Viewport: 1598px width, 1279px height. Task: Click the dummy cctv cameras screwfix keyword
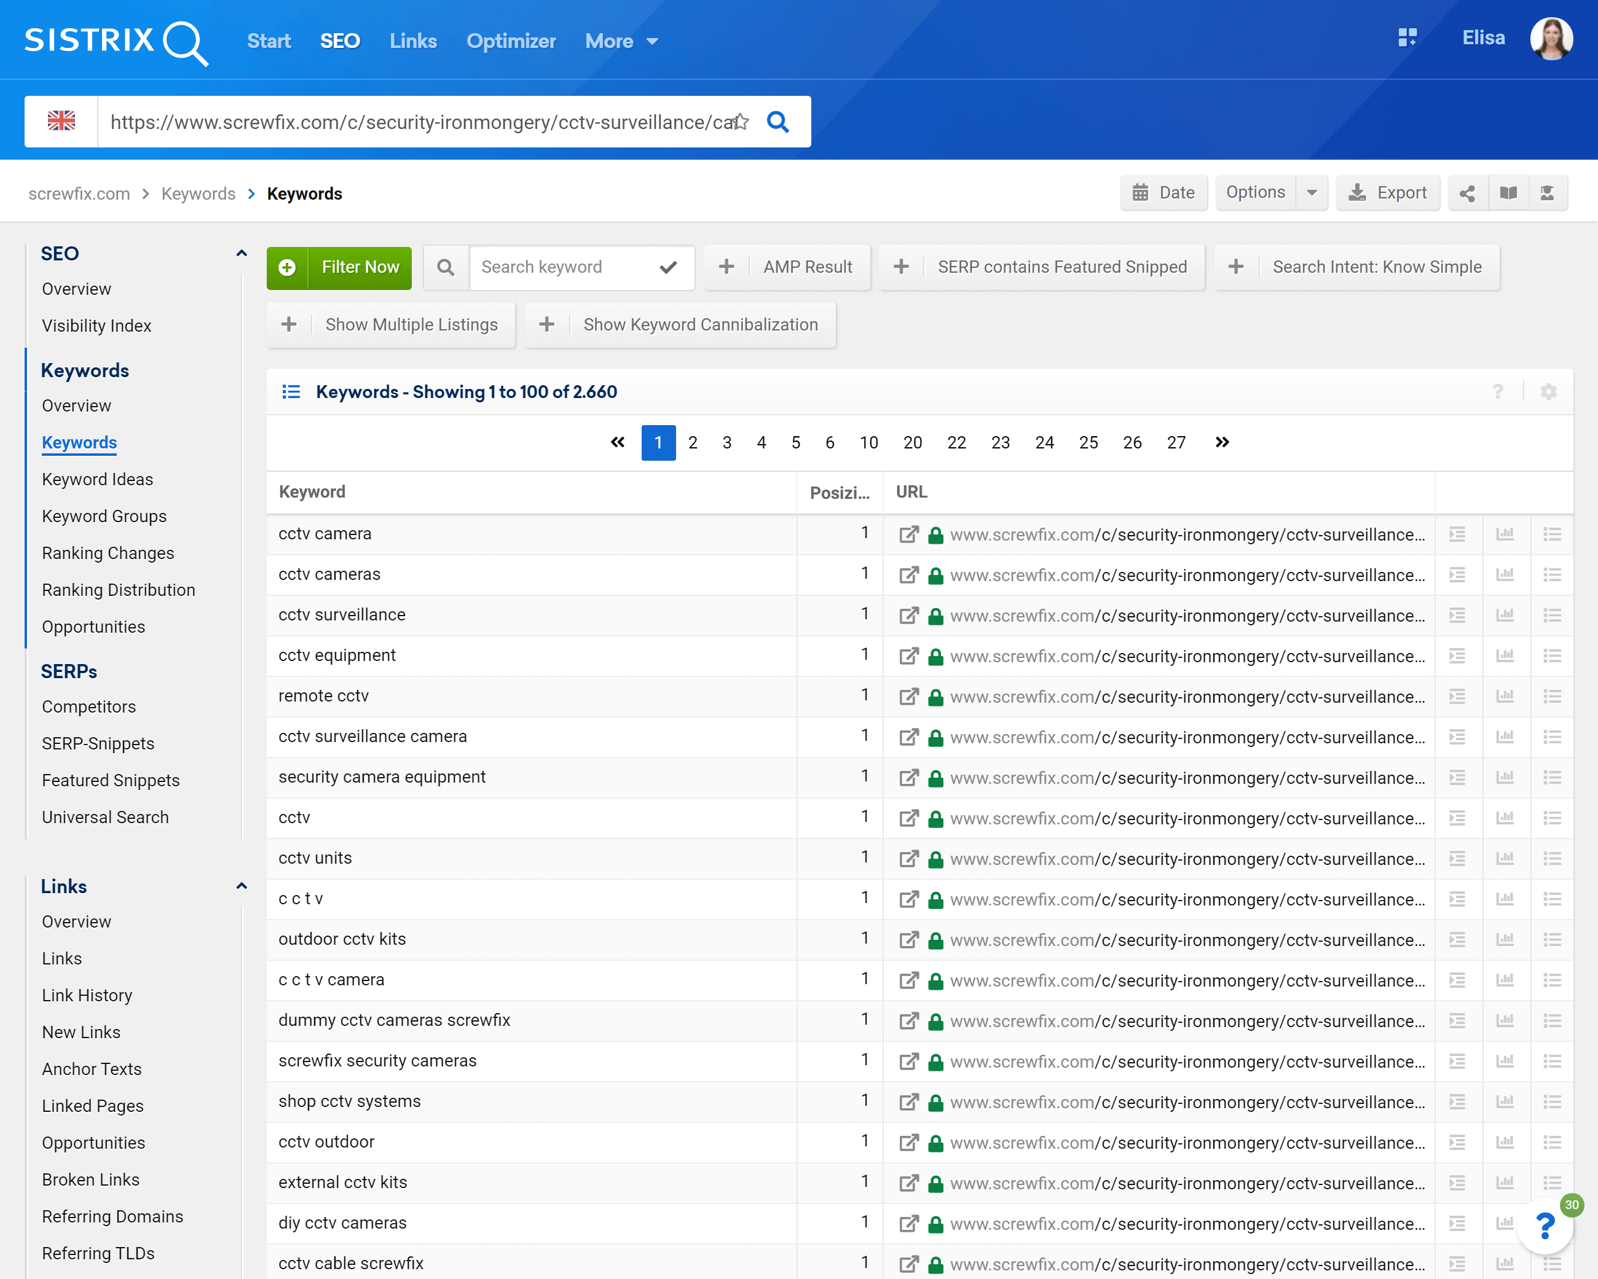click(x=395, y=1020)
